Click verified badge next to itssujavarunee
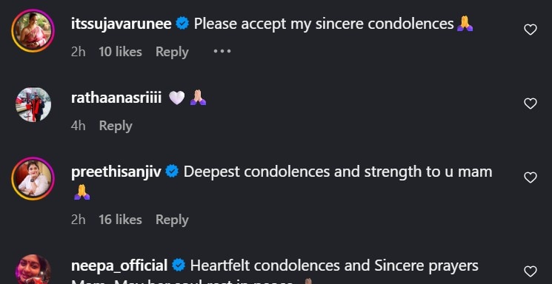Screen dimensions: 552x284 point(182,24)
